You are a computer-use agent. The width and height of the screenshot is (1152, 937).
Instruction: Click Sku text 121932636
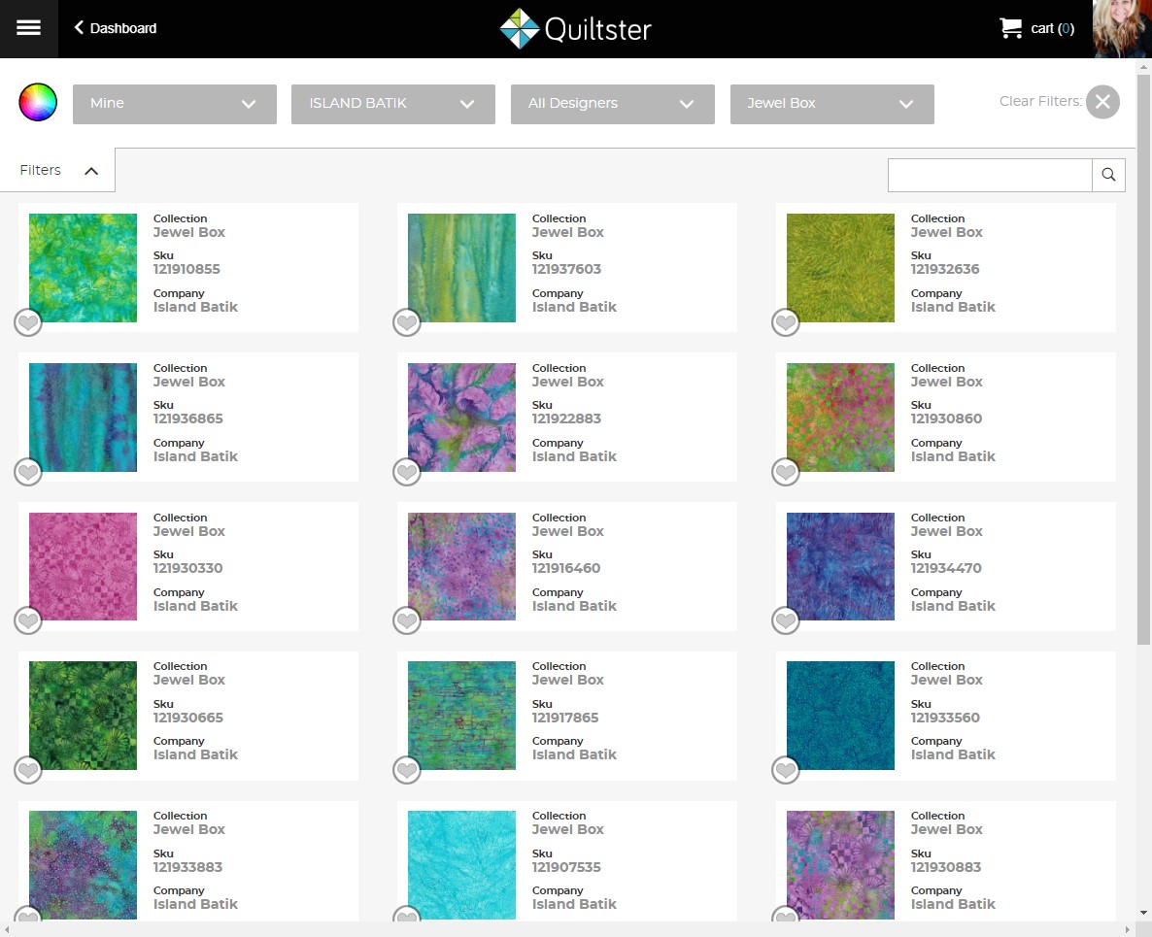[945, 270]
